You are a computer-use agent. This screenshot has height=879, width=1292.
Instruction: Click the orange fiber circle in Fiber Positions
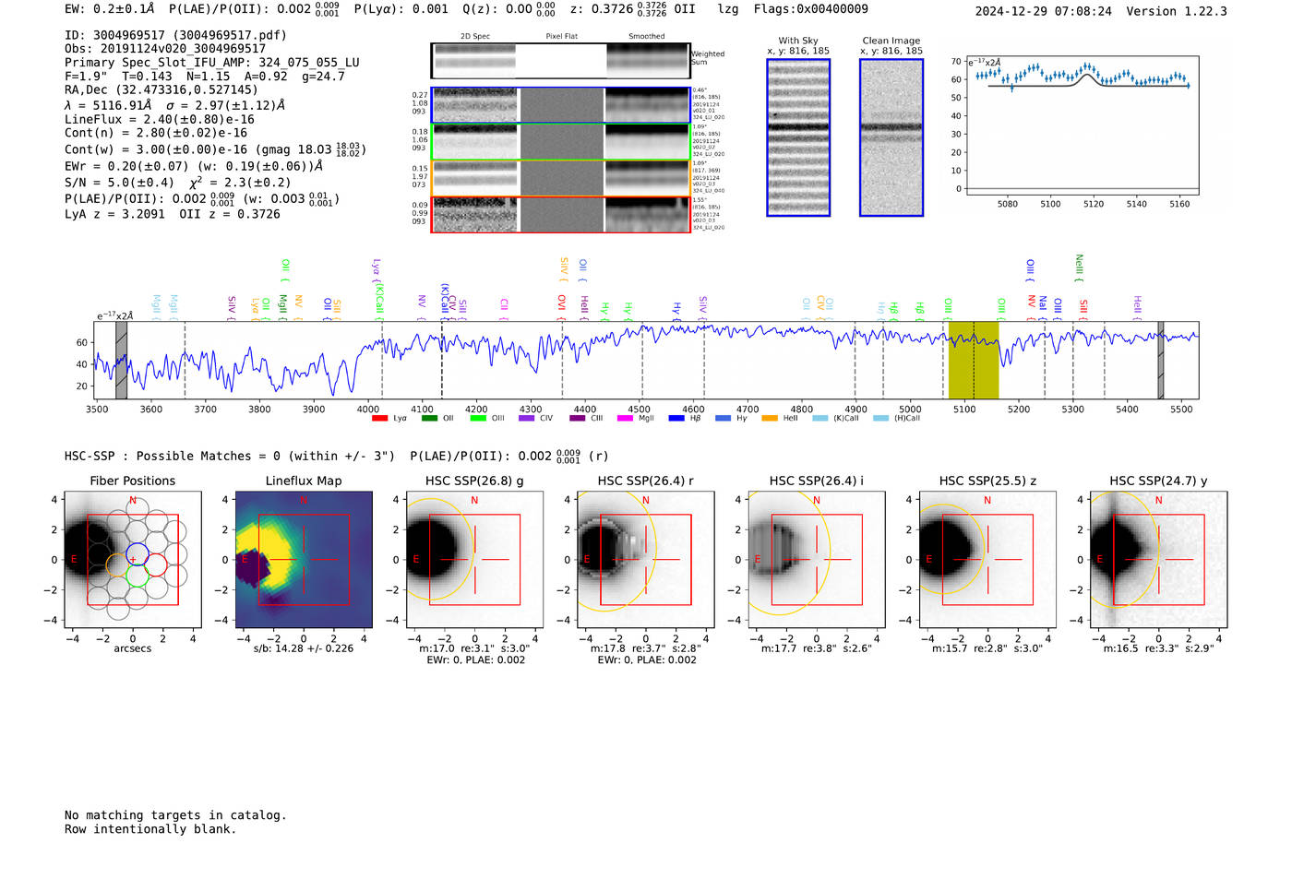click(x=117, y=564)
